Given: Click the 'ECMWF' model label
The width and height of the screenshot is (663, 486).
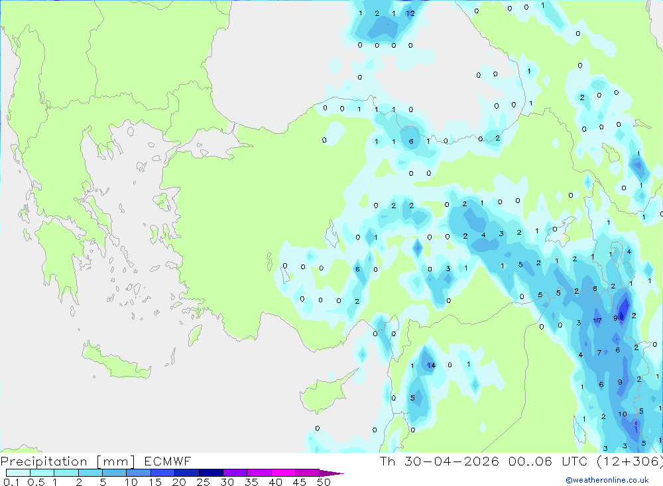Looking at the screenshot, I should pyautogui.click(x=168, y=461).
